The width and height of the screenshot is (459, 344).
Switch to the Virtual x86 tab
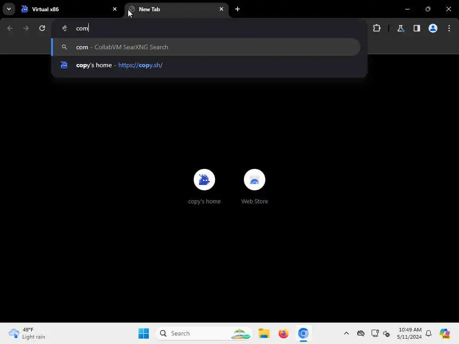click(x=69, y=9)
